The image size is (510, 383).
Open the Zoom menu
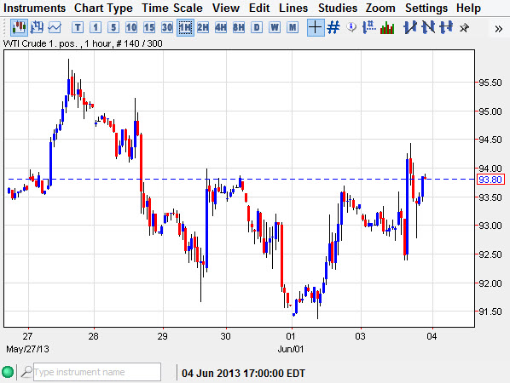click(380, 8)
